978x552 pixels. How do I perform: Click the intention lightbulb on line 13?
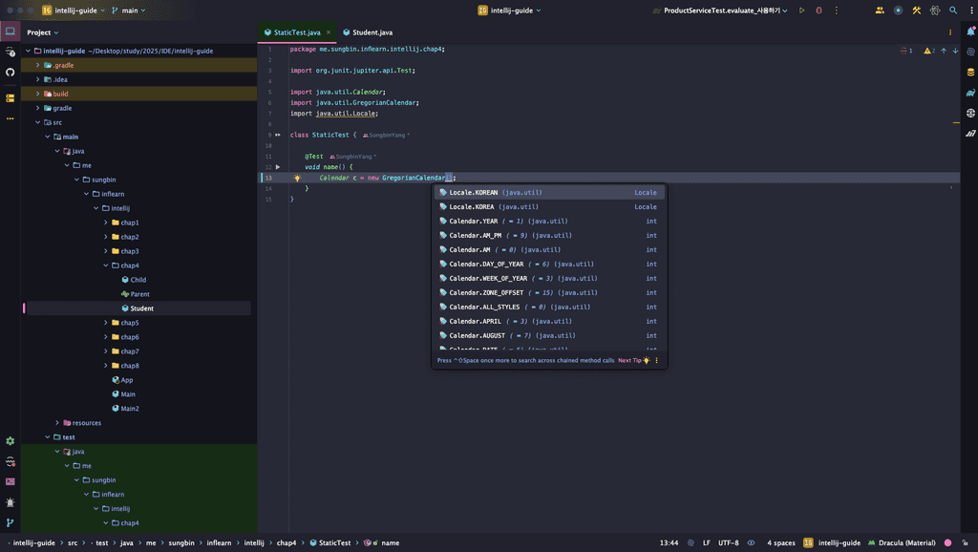click(297, 178)
